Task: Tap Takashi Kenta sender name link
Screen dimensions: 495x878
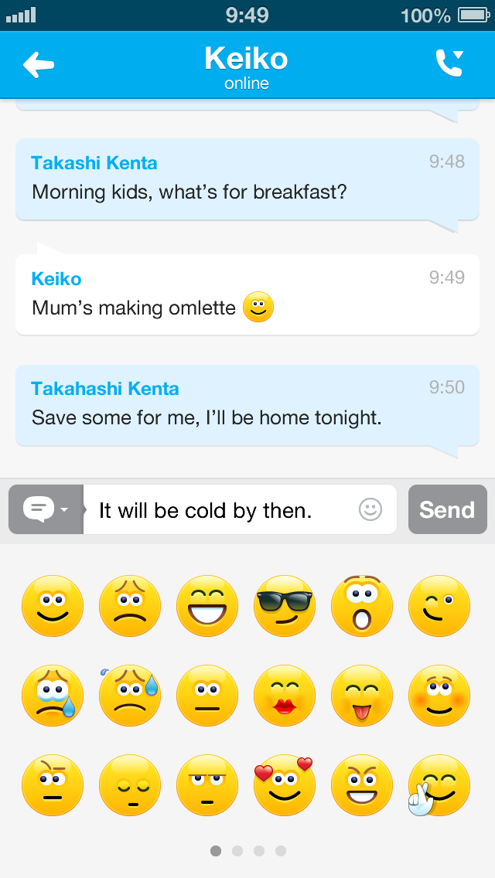Action: pos(94,163)
